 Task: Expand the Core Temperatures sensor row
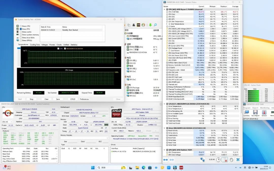[167, 24]
